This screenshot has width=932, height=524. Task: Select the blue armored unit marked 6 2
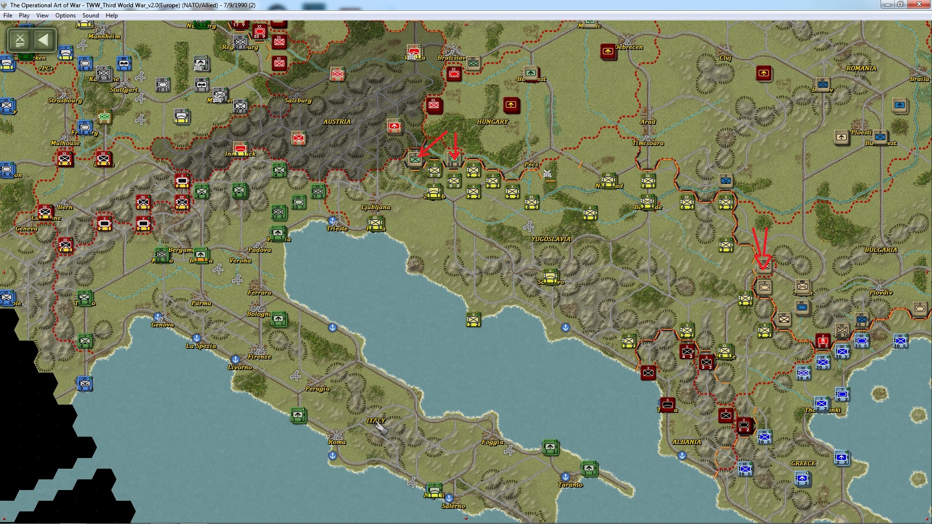[842, 394]
